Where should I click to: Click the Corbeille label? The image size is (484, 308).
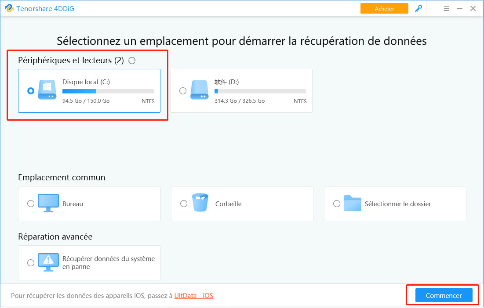[229, 204]
